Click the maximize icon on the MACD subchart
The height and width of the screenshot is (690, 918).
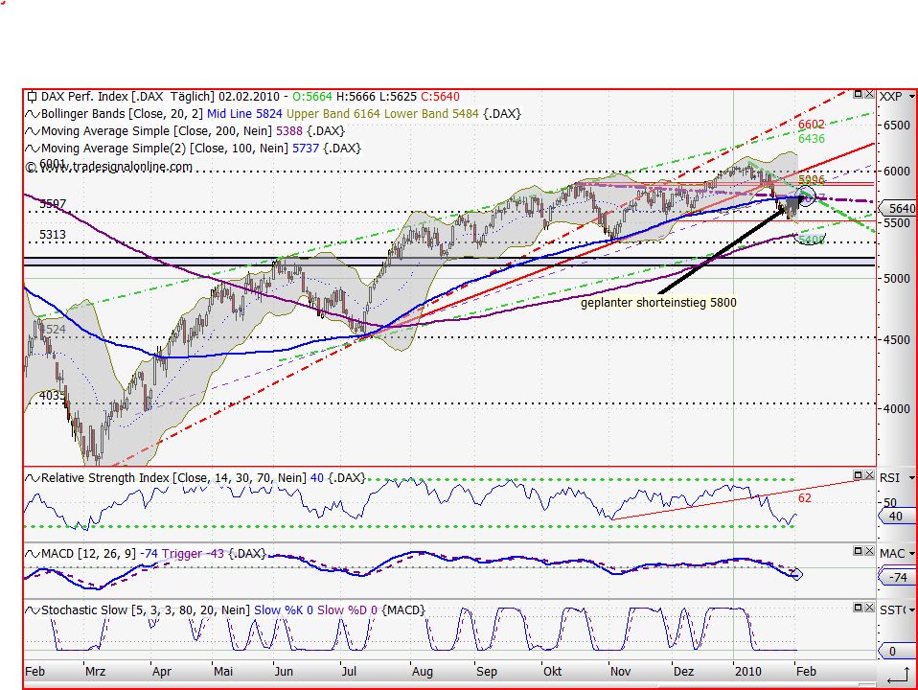point(856,551)
